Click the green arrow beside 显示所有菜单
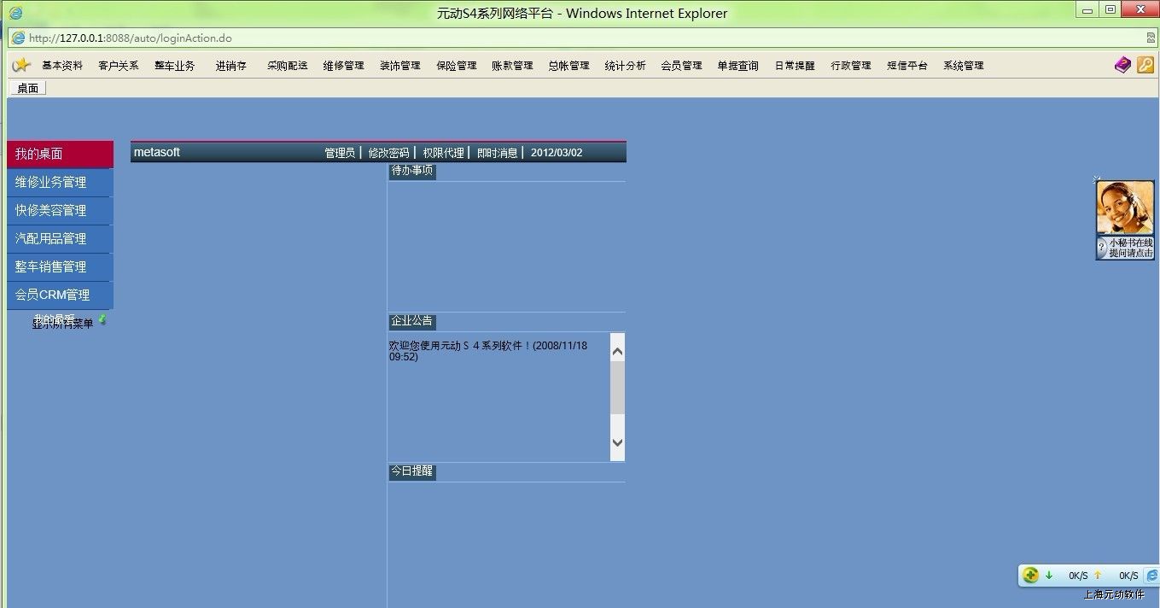The height and width of the screenshot is (608, 1160). 102,319
